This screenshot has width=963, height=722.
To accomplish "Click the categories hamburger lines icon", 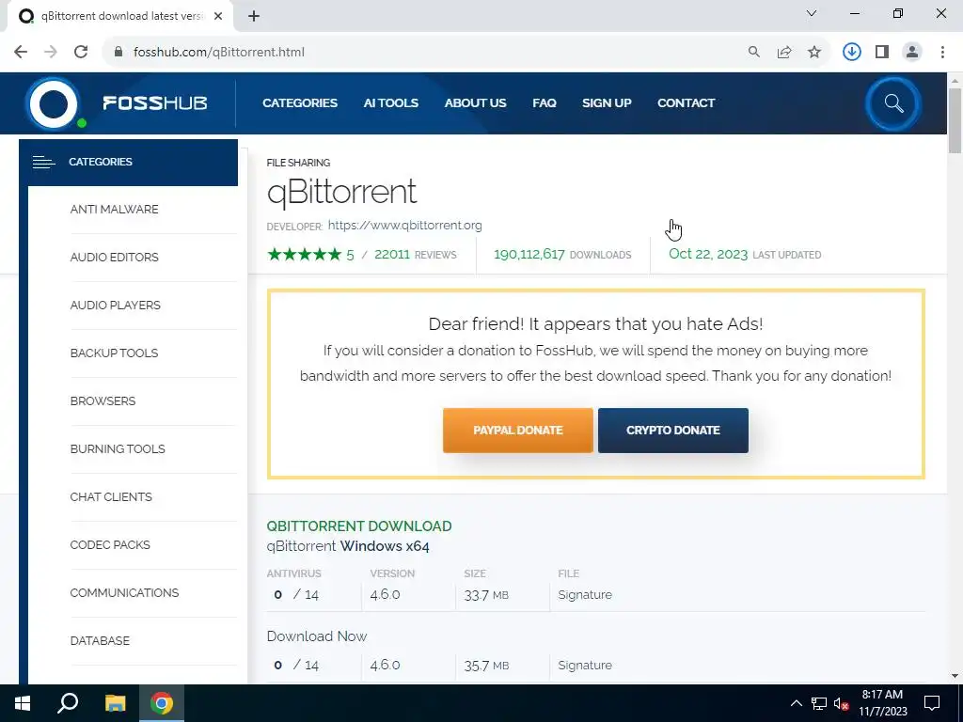I will pos(43,162).
